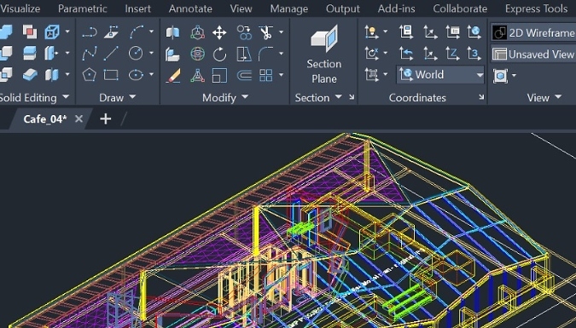576x328 pixels.
Task: Open dropdown arrow beside Array tool
Action: 281,75
